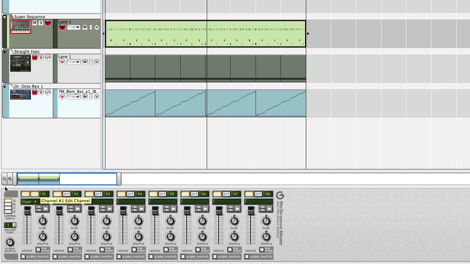Delete Lane 1 of Super Sequence

pos(97,27)
